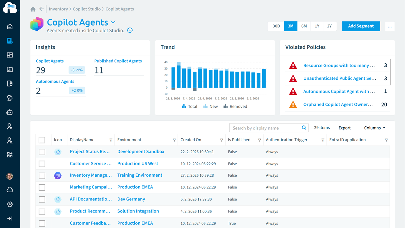The width and height of the screenshot is (405, 228).
Task: Open Resource Groups with too many policy
Action: click(x=339, y=66)
